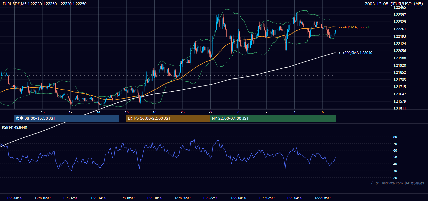Screen dimensions: 428x201
Task: Click RSI scale value 50
Action: pyautogui.click(x=395, y=157)
